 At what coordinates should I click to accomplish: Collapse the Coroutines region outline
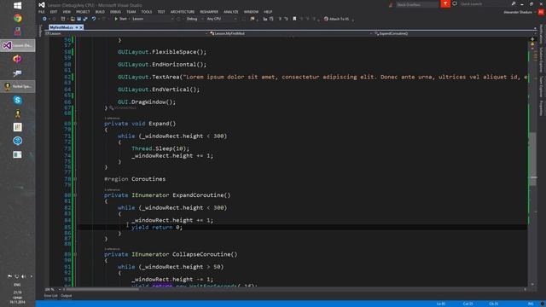click(76, 179)
